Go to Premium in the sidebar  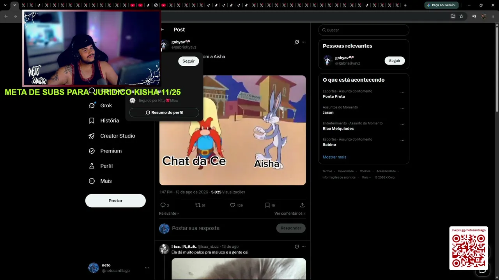(x=105, y=151)
